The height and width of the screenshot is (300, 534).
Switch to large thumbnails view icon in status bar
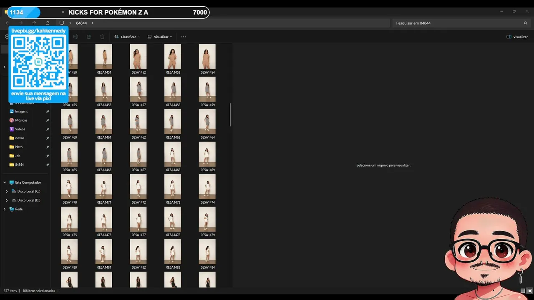click(530, 291)
